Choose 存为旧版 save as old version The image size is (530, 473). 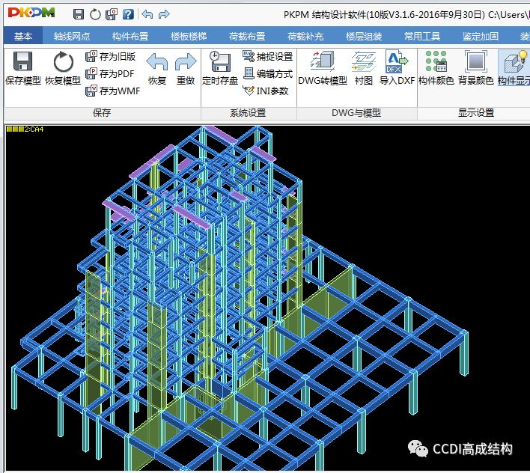(x=111, y=56)
